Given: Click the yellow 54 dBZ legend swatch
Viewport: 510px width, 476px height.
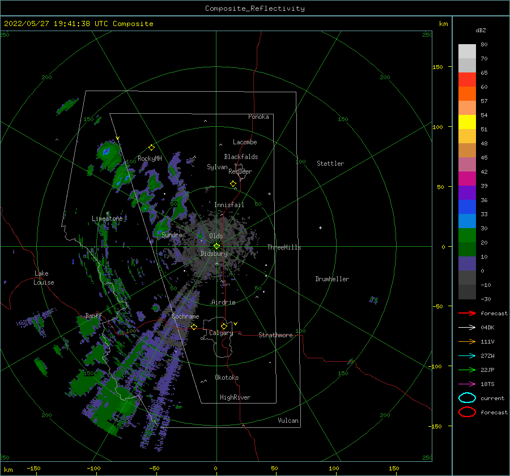Looking at the screenshot, I should pyautogui.click(x=467, y=122).
